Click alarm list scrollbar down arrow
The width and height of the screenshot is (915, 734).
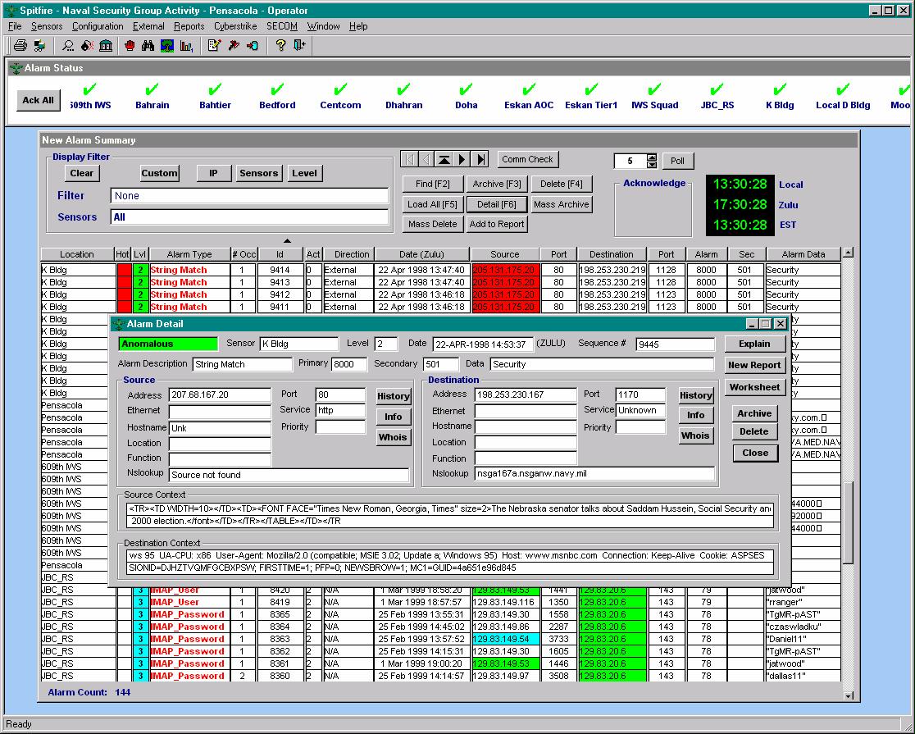click(849, 695)
